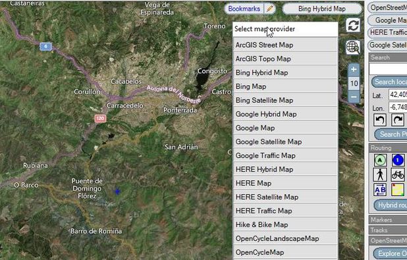Pick HERE Hybrid Map entry
407x260 pixels.
coord(285,169)
